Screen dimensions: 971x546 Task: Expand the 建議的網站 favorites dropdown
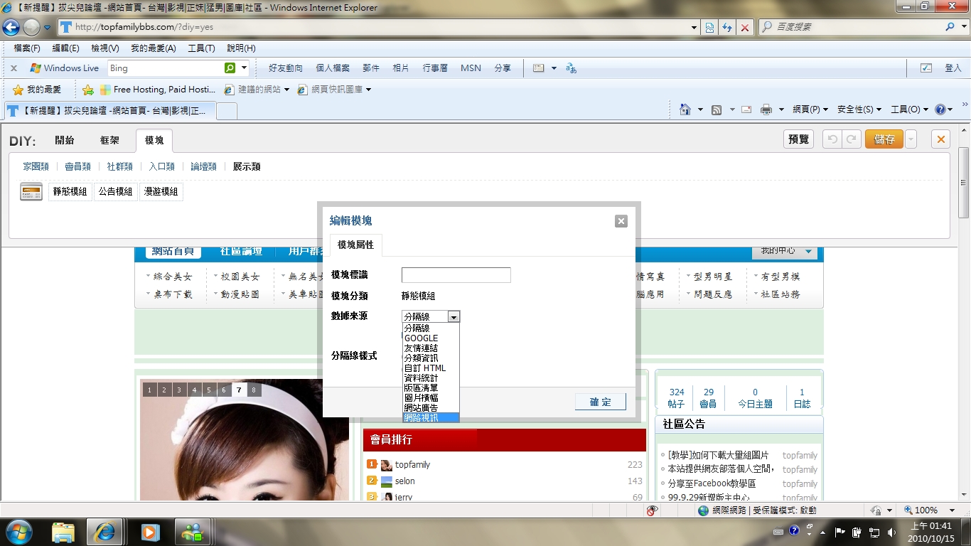coord(287,90)
